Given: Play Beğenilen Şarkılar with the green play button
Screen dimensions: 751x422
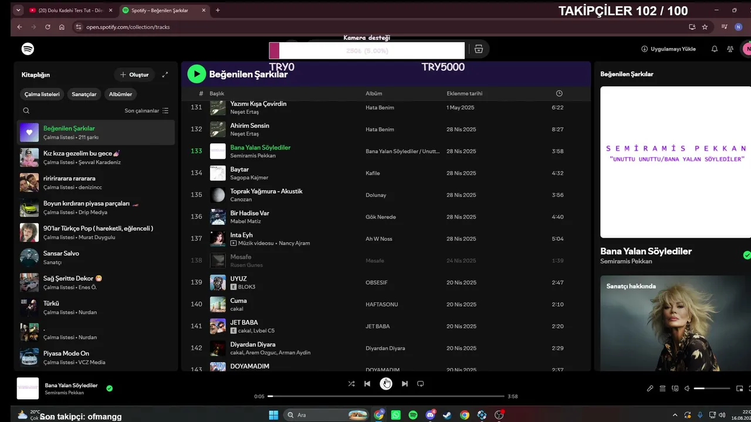Looking at the screenshot, I should 197,74.
